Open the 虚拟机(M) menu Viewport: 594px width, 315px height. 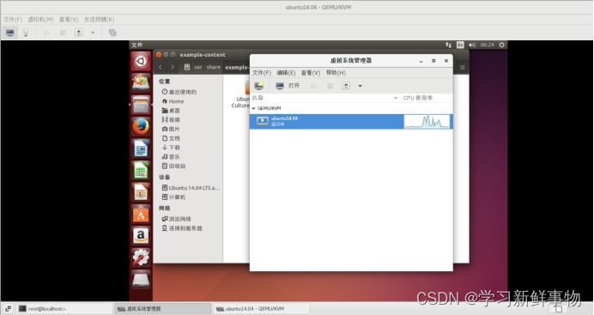point(40,19)
